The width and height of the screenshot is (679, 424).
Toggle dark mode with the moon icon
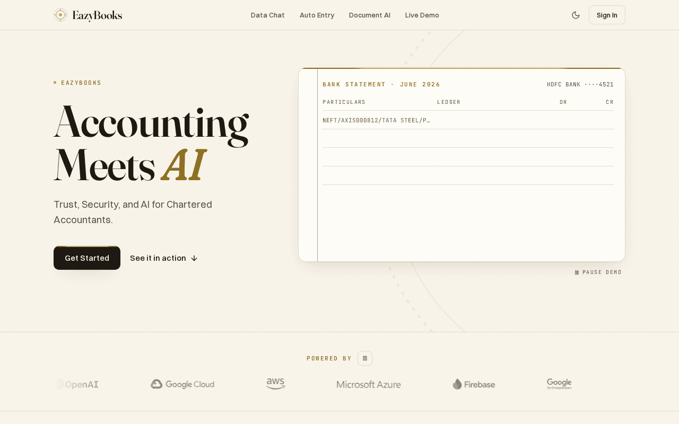tap(576, 15)
